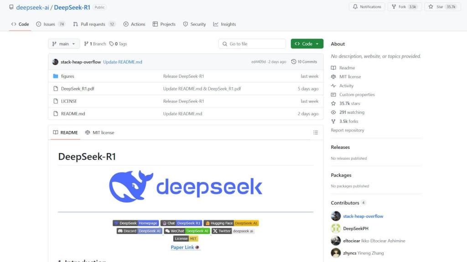Image resolution: width=467 pixels, height=262 pixels.
Task: Click the Custom properties icon
Action: [333, 94]
